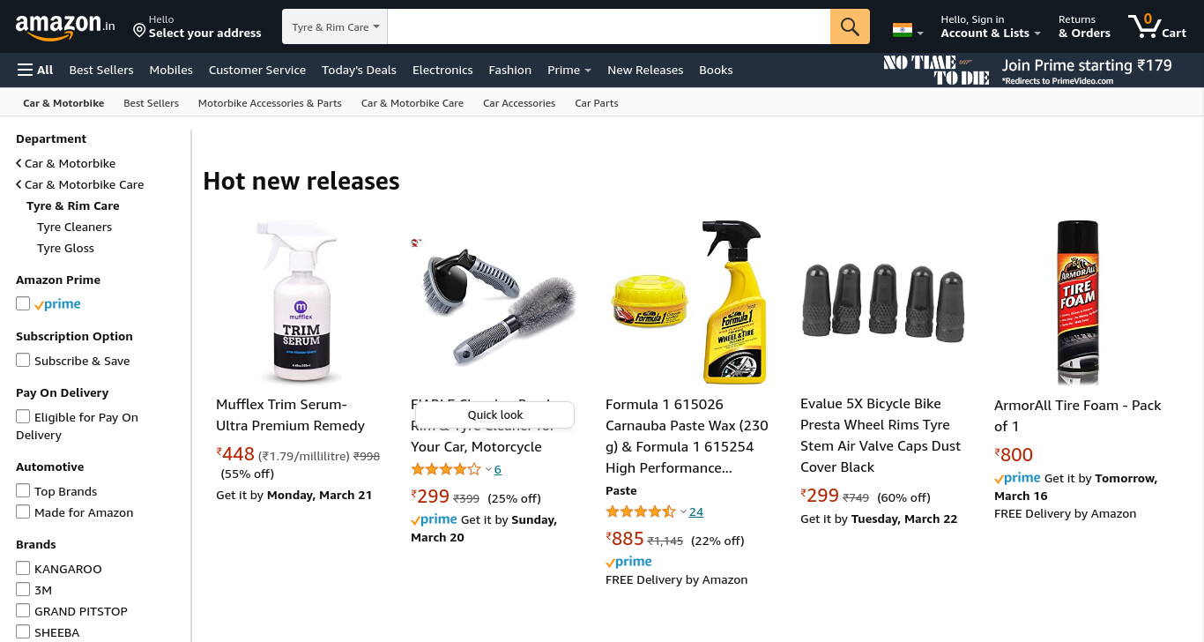
Task: Expand the Account & Lists dropdown
Action: pyautogui.click(x=991, y=26)
